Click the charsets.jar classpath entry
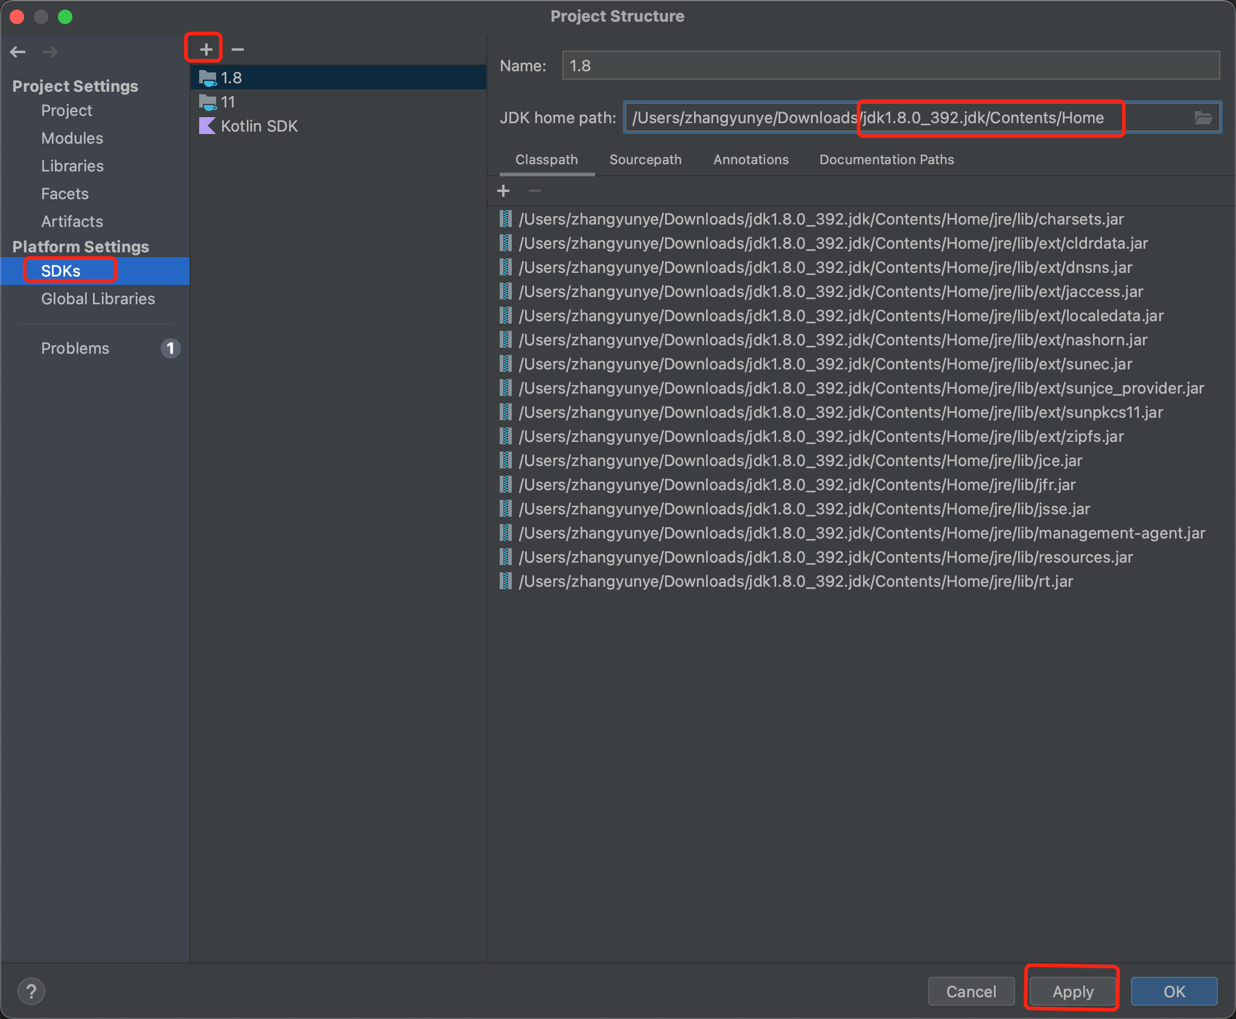This screenshot has height=1019, width=1236. pyautogui.click(x=821, y=219)
